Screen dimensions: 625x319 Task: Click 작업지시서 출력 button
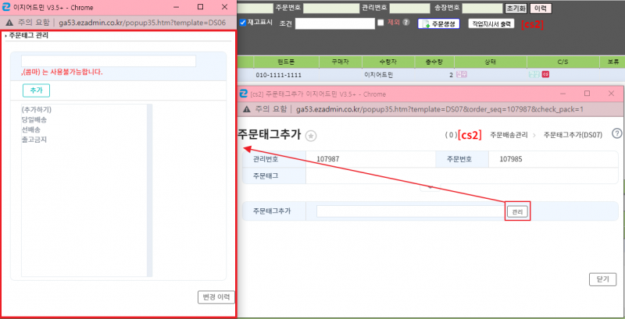coord(491,23)
